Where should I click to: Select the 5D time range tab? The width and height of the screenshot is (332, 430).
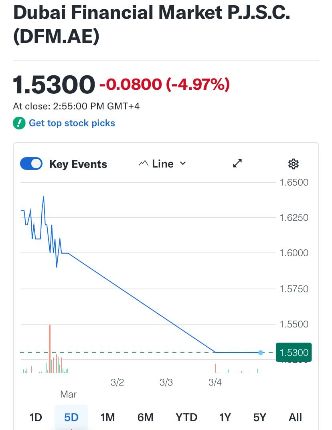(x=71, y=417)
